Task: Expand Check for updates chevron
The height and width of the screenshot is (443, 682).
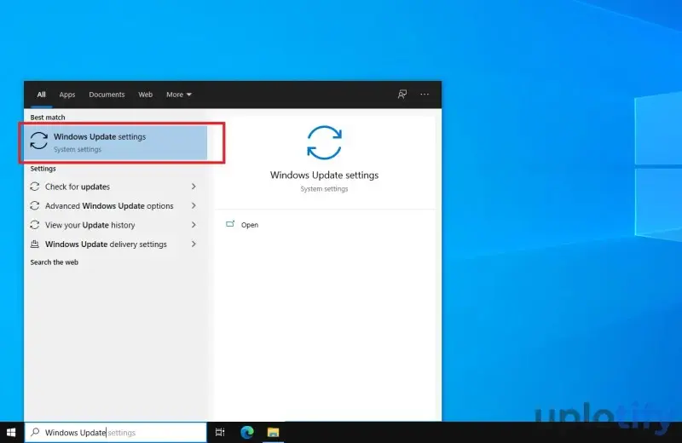Action: (x=194, y=187)
